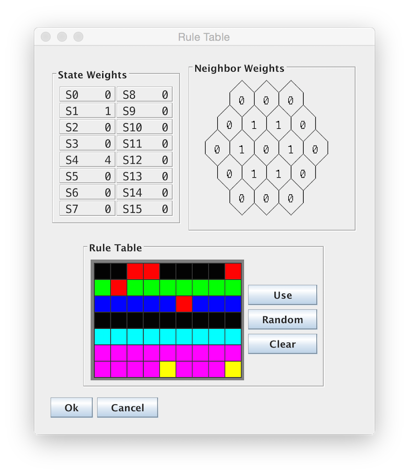Select the S5 state weight field

87,176
